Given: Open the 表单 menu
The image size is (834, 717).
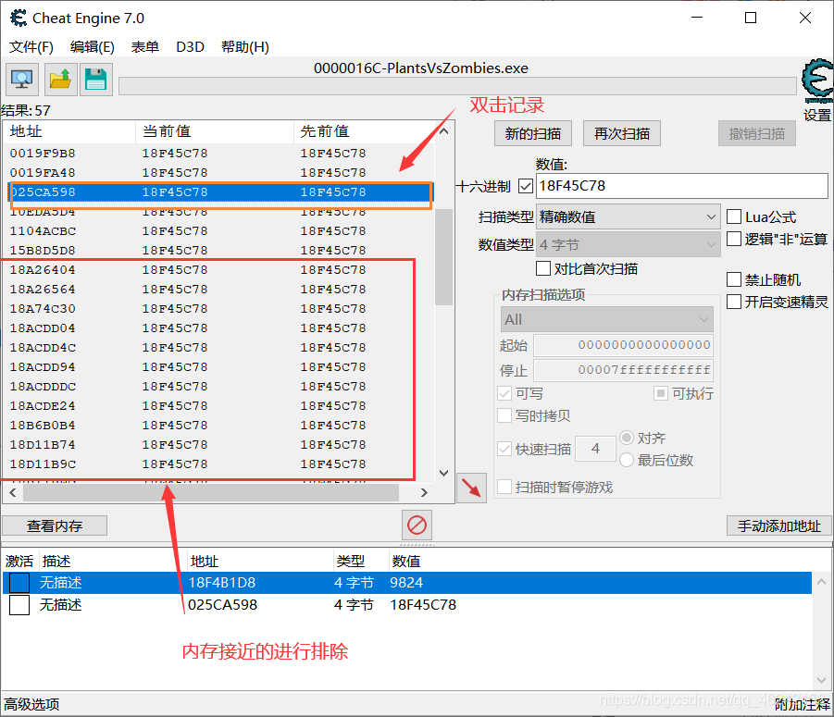Looking at the screenshot, I should [145, 47].
